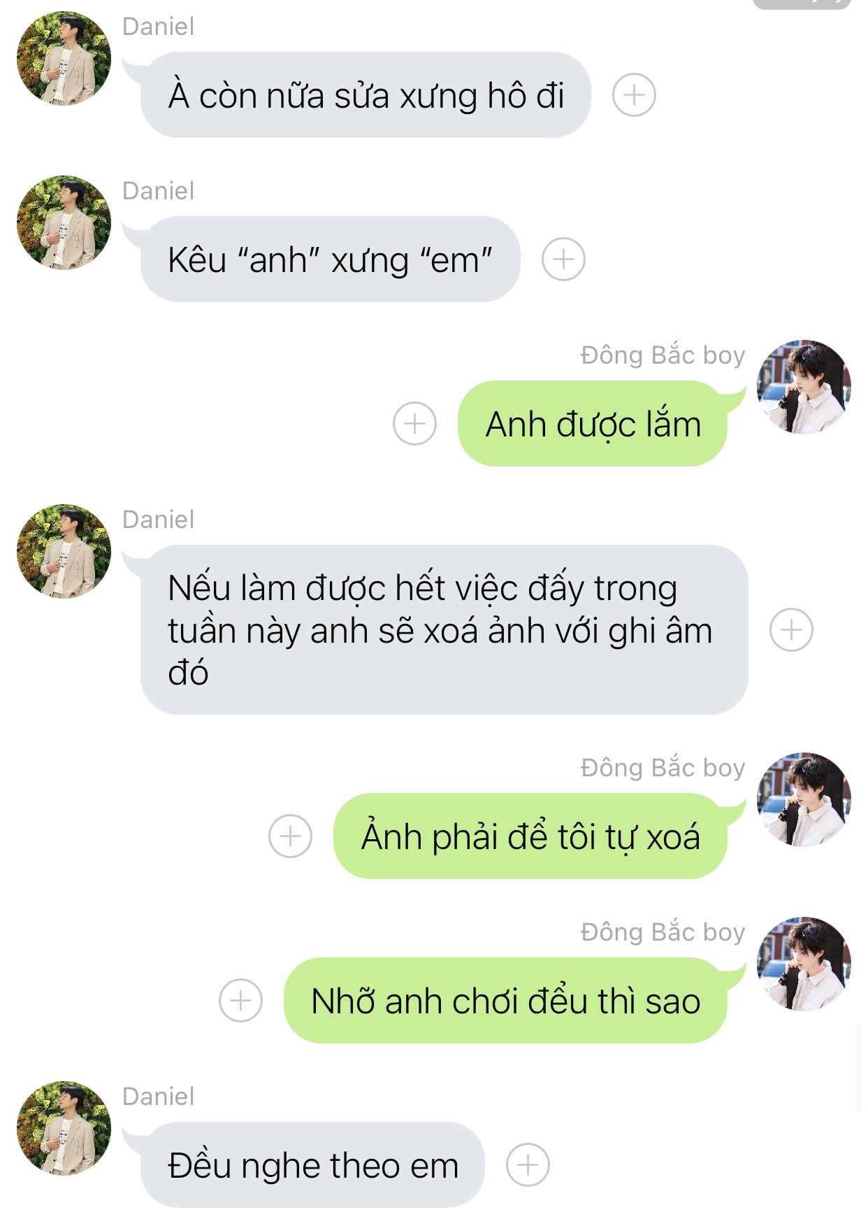Tap plus icon beside "À còn nữa sửa xưng hô đi"
Image resolution: width=868 pixels, height=1212 pixels.
pyautogui.click(x=634, y=94)
